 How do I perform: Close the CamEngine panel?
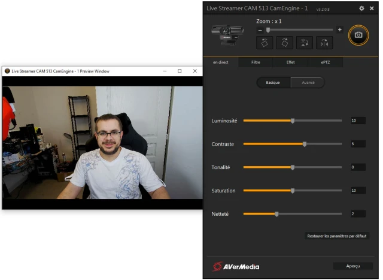click(372, 8)
